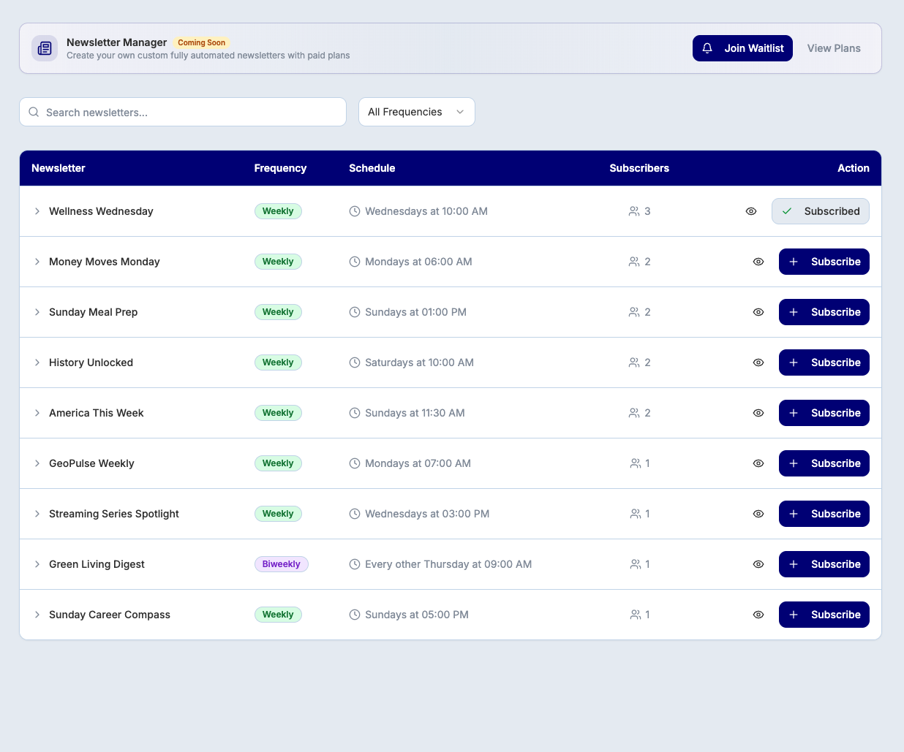Viewport: 904px width, 752px height.
Task: Expand the Wellness Wednesday row chevron
Action: [x=37, y=211]
